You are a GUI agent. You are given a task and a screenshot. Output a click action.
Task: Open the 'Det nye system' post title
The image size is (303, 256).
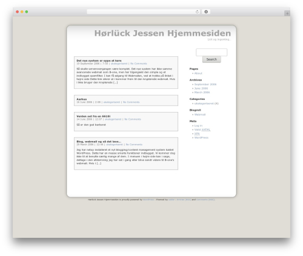click(x=99, y=61)
